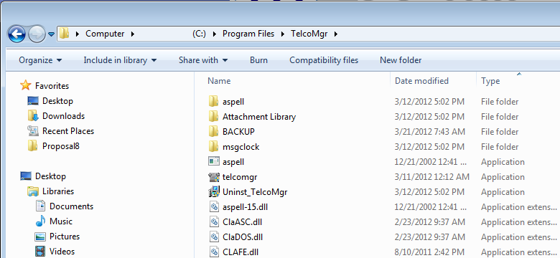Click the msgclock folder icon
560x258 pixels.
coord(213,146)
